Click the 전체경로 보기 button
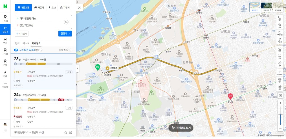 coord(181,128)
